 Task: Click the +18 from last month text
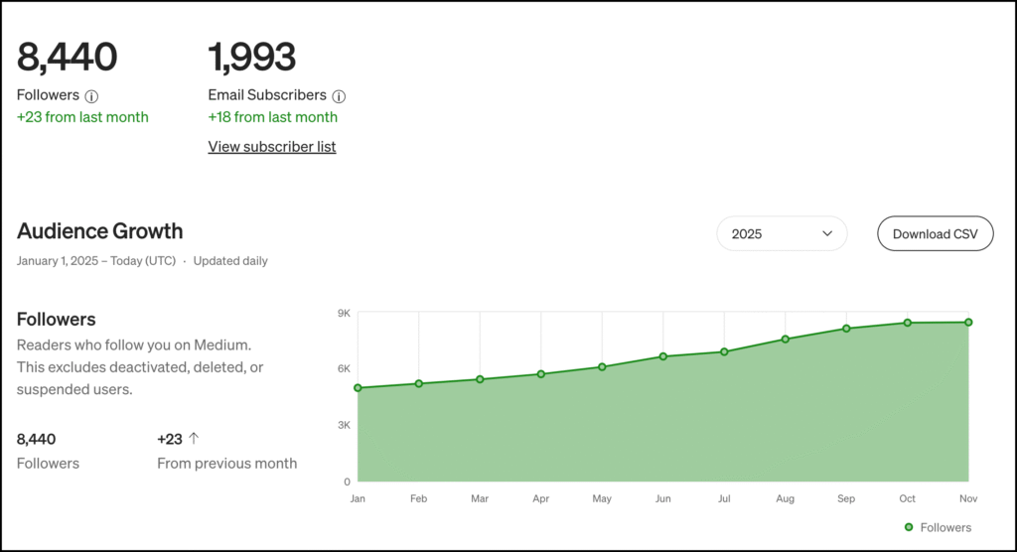pos(272,117)
